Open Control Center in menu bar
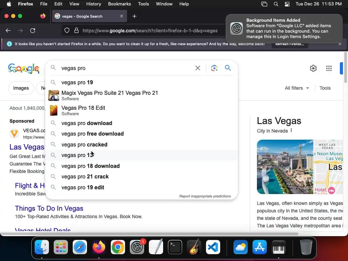Image resolution: width=348 pixels, height=261 pixels. coord(287,4)
